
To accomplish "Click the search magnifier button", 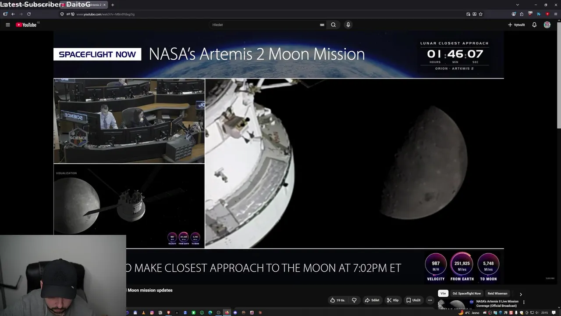I will coord(333,25).
